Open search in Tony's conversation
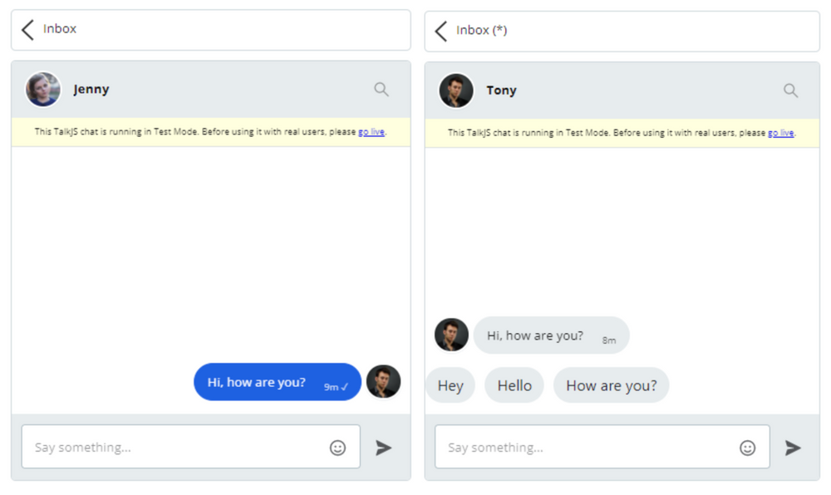Screen dimensions: 831x495 pyautogui.click(x=790, y=89)
